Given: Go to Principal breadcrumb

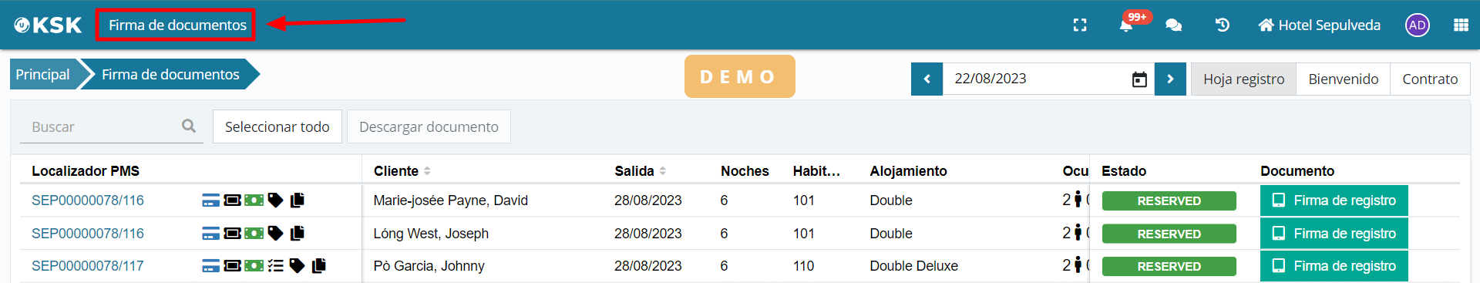Looking at the screenshot, I should pyautogui.click(x=42, y=75).
